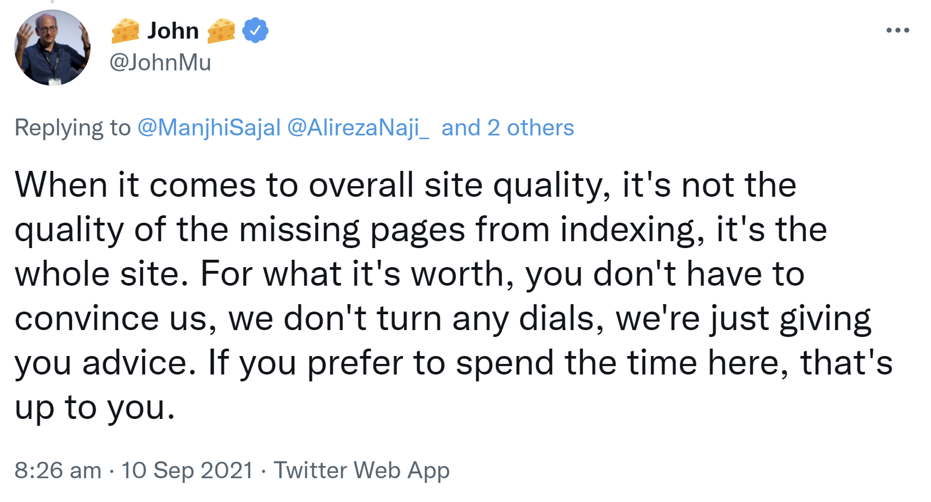Click the separator dot before Twitter Web App
This screenshot has height=502, width=931.
[x=264, y=470]
